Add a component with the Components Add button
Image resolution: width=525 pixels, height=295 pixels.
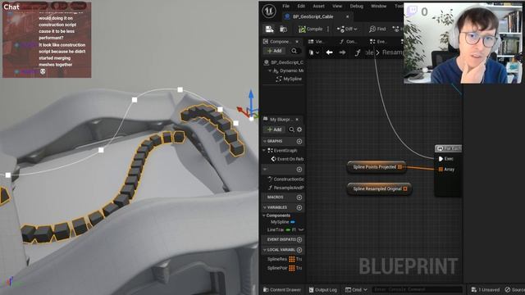[x=274, y=51]
